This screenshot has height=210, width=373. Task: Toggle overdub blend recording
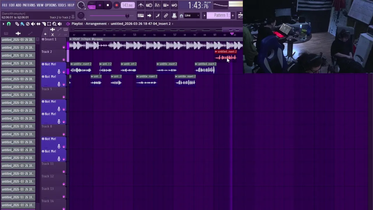coord(166,5)
